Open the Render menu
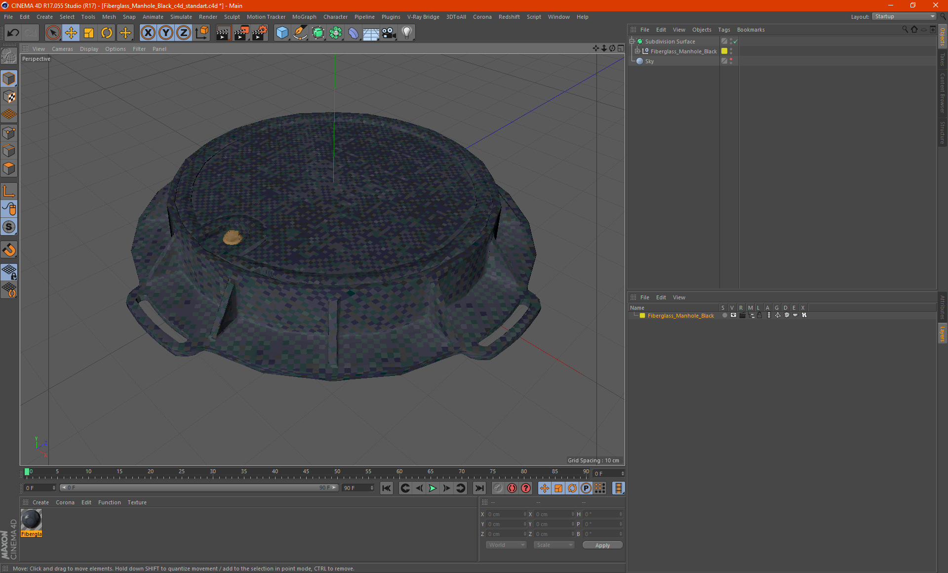948x573 pixels. (x=208, y=17)
